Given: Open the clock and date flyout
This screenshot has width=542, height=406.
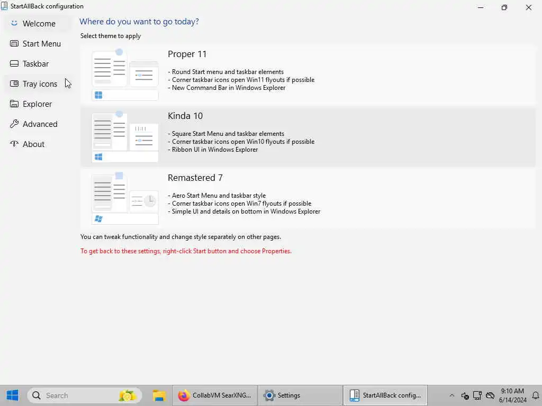Looking at the screenshot, I should click(x=512, y=395).
